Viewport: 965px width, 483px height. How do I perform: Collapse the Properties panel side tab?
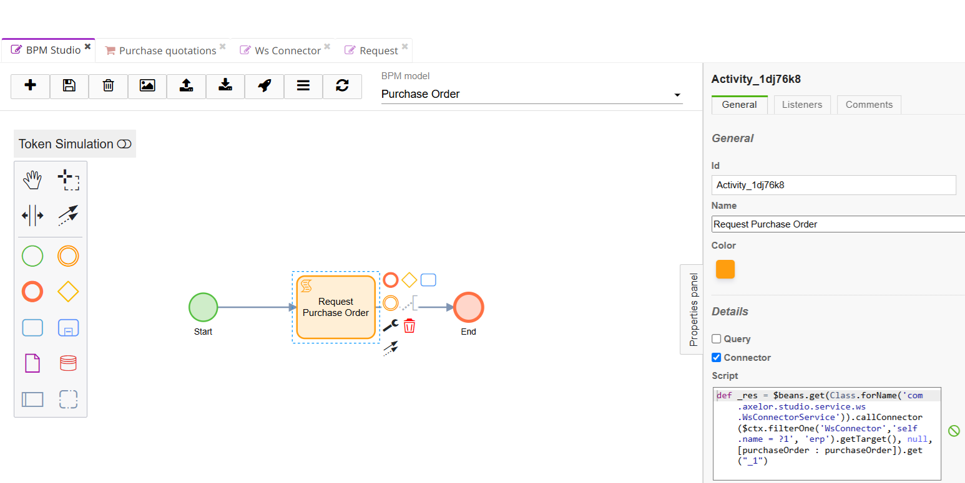point(693,309)
